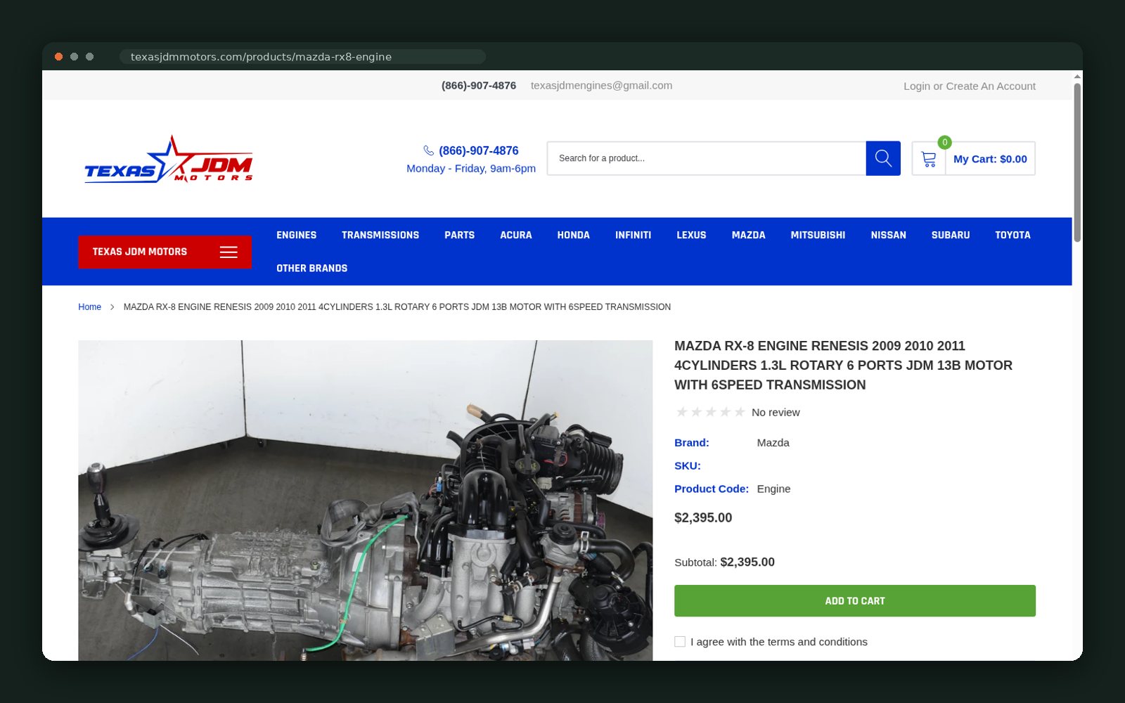Open the Transmissions menu

point(380,235)
